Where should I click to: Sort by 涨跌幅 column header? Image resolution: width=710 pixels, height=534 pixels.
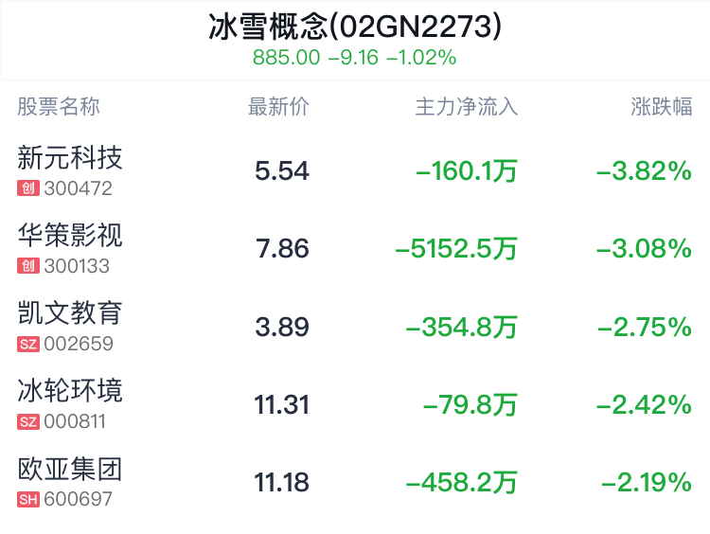pyautogui.click(x=662, y=107)
